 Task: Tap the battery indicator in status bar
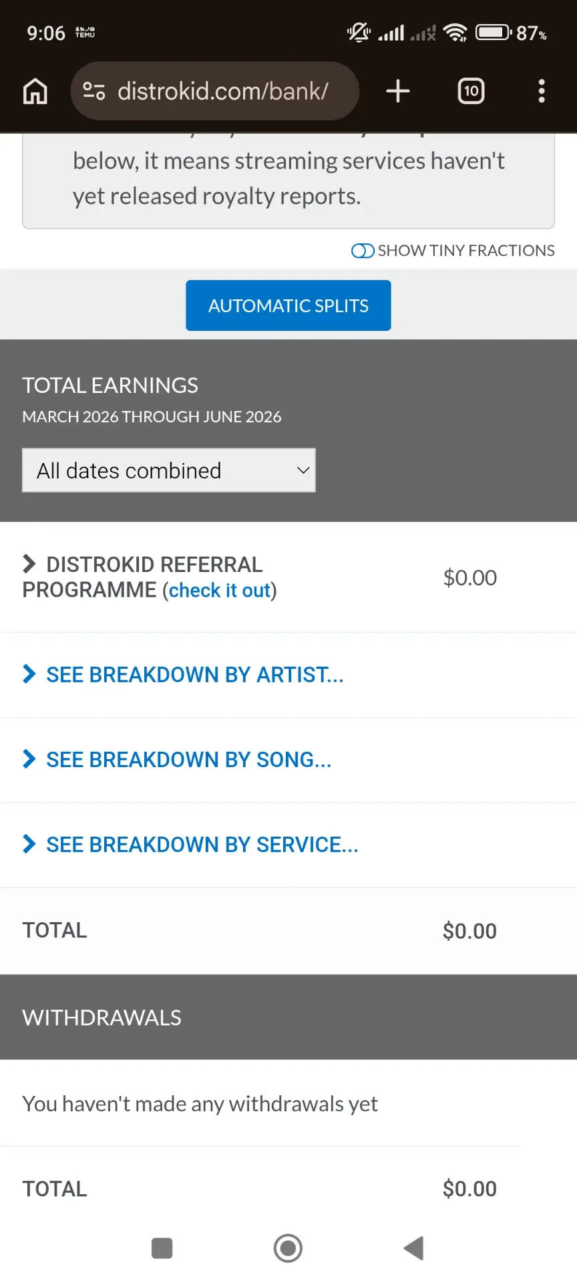[494, 32]
